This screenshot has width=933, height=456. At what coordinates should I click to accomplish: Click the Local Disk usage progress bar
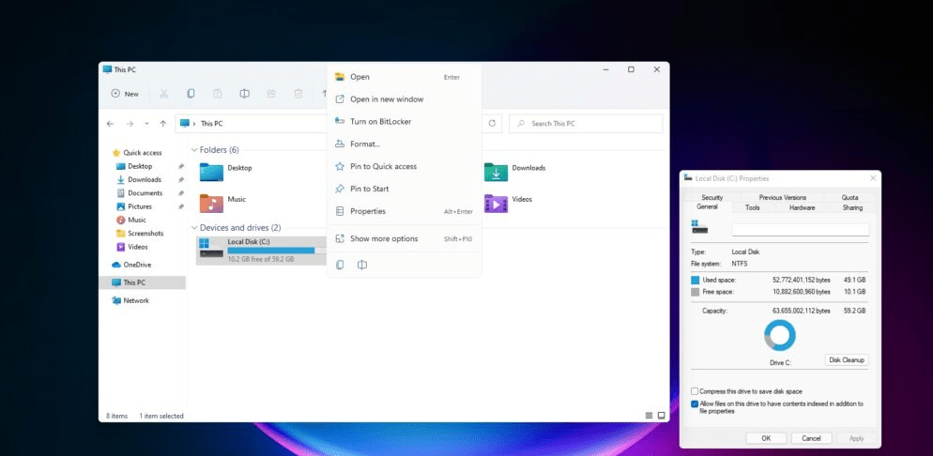(276, 251)
